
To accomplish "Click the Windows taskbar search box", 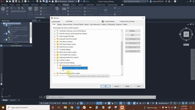I will [28, 107].
